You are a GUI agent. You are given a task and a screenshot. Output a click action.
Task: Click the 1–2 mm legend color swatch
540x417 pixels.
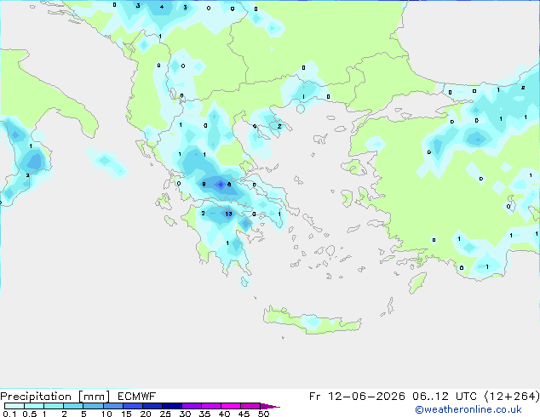(x=54, y=406)
